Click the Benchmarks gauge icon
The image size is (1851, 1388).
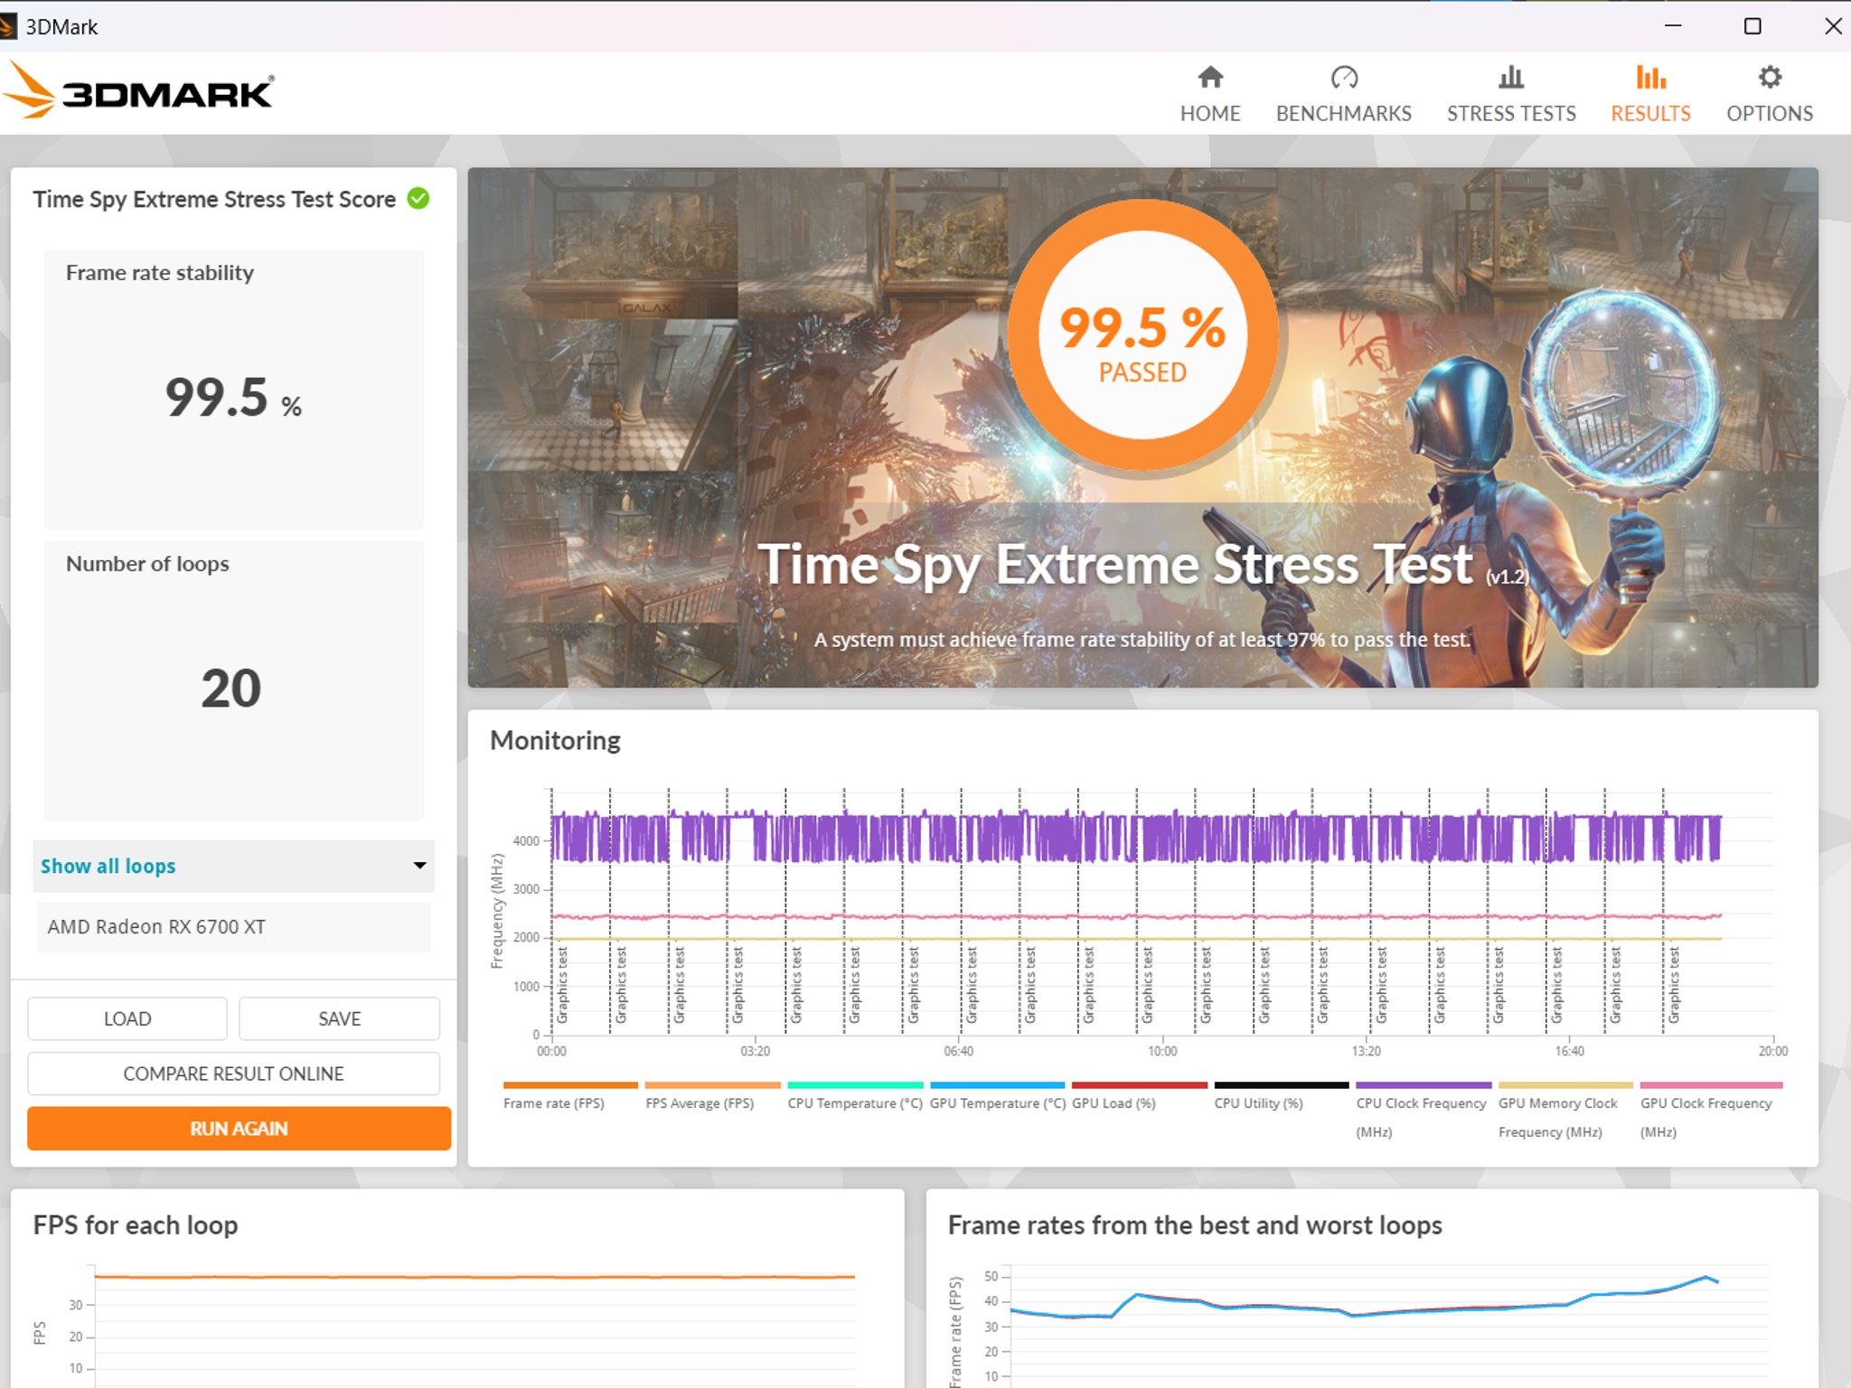click(x=1344, y=78)
